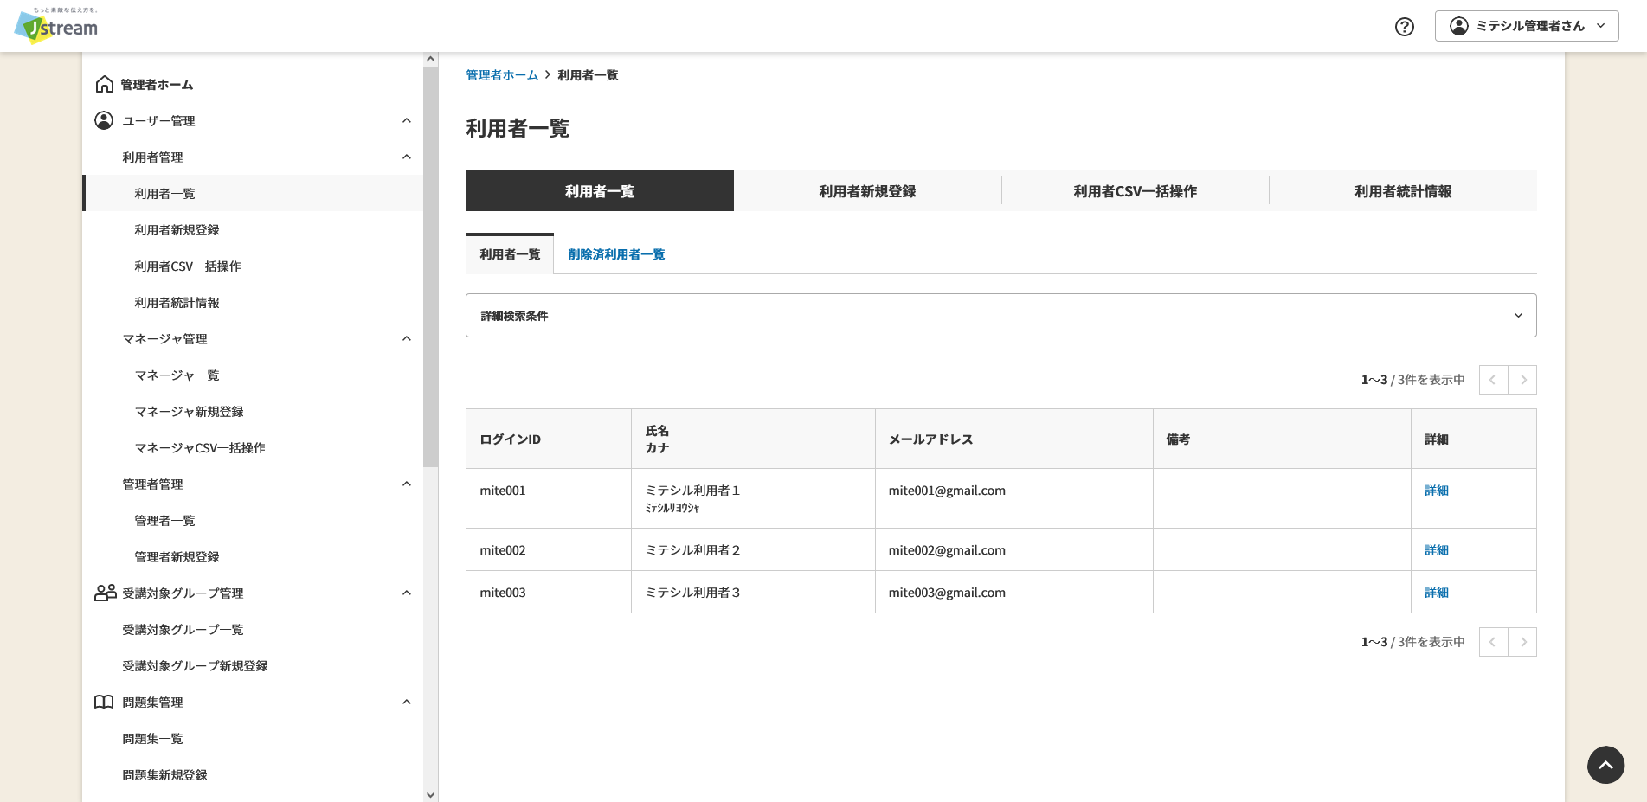Go to previous page in top pagination

[x=1493, y=380]
